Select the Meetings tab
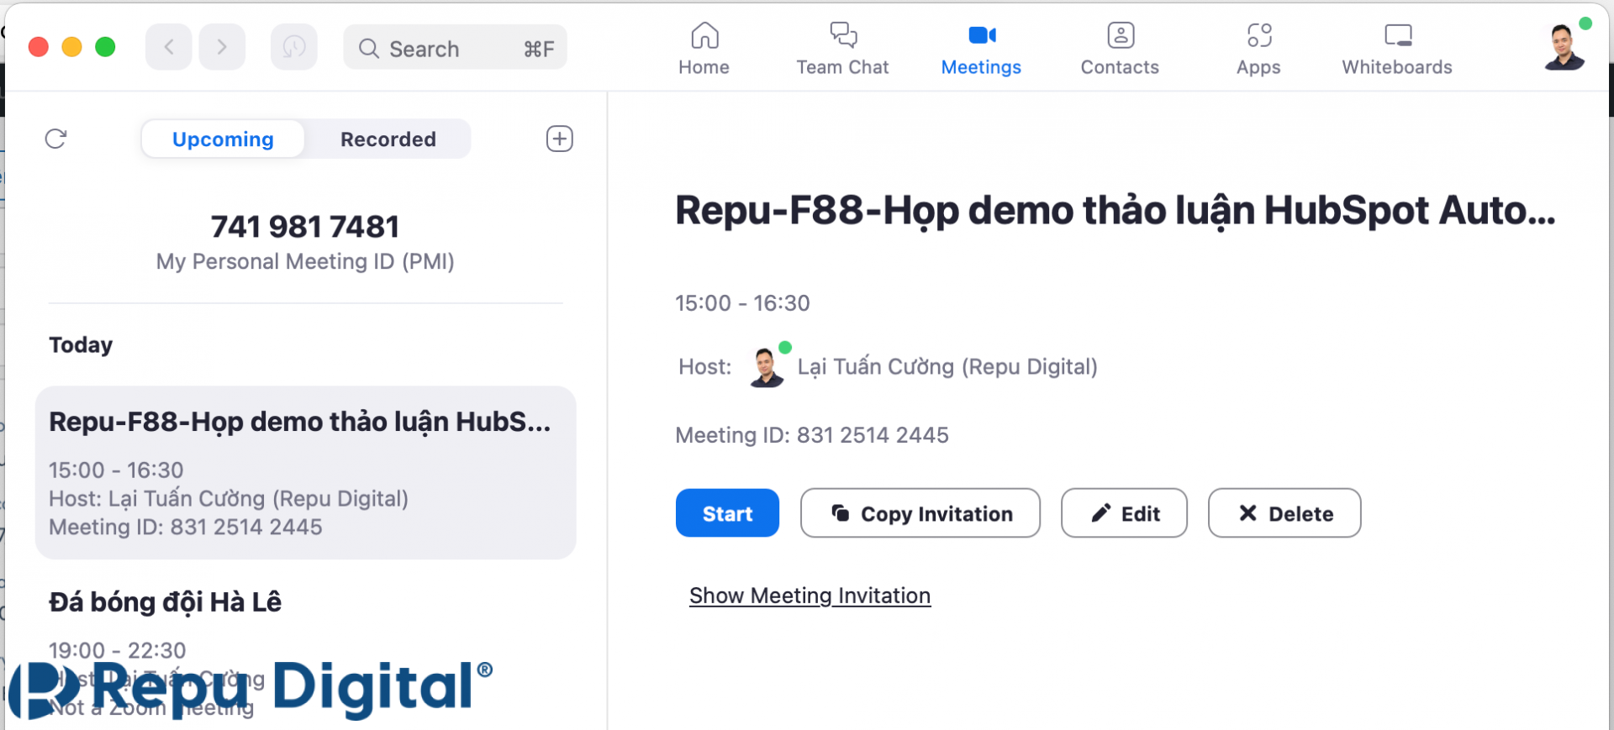This screenshot has height=730, width=1614. (x=981, y=49)
